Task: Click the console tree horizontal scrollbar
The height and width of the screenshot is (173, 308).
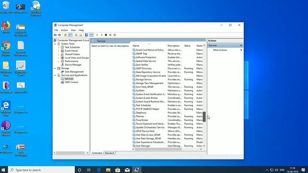Action: point(70,153)
